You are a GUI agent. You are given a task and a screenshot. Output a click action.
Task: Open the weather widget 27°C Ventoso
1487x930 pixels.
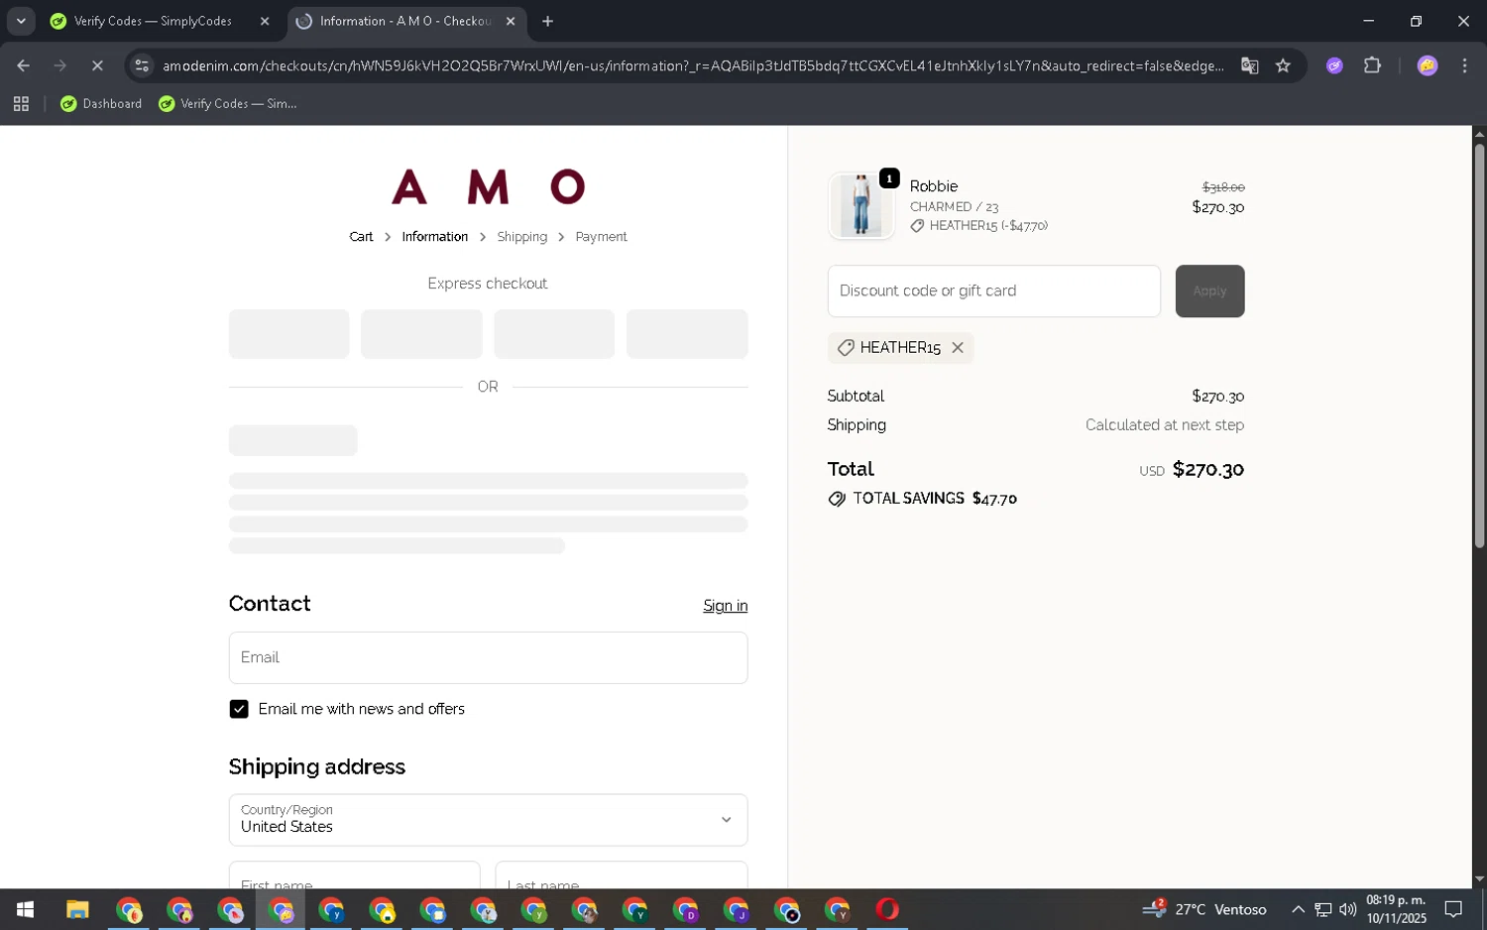click(1204, 909)
